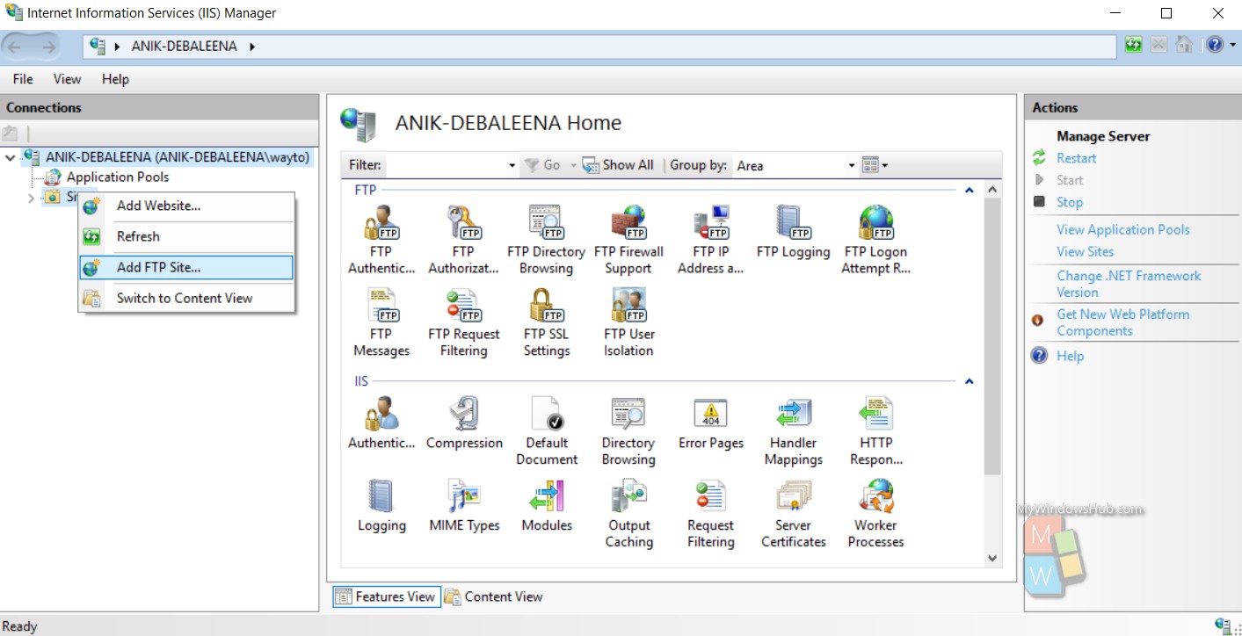Open Error Pages feature icon
The image size is (1242, 636).
[x=710, y=414]
